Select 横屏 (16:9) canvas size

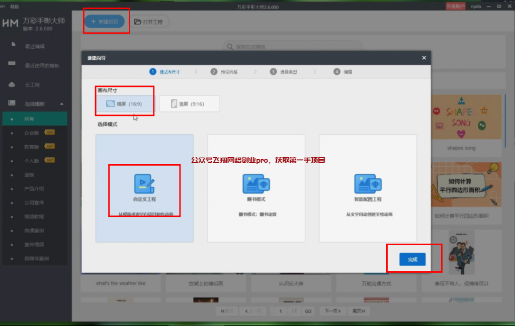click(124, 104)
